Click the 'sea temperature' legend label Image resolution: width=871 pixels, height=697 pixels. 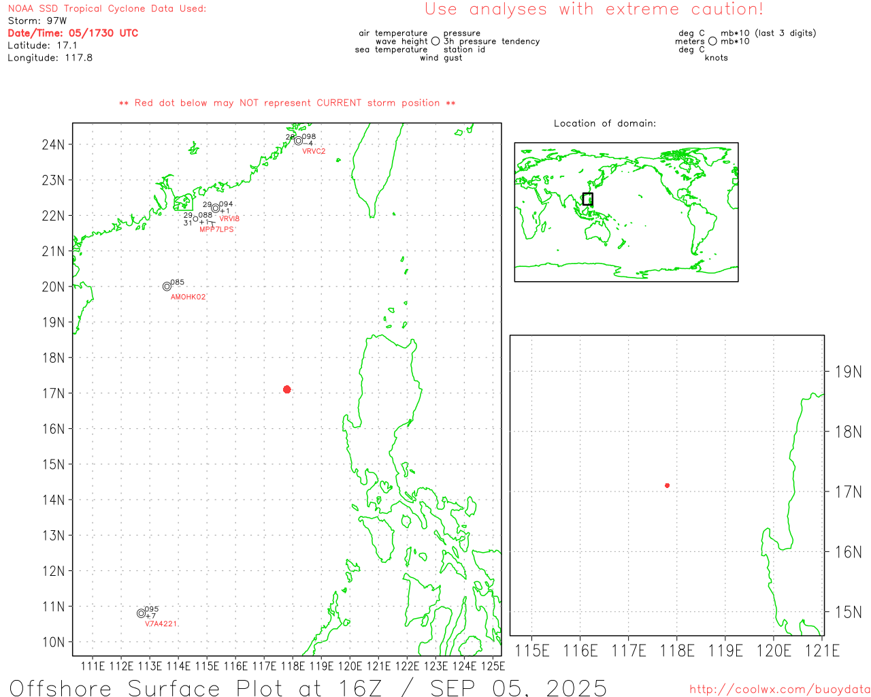(x=391, y=50)
